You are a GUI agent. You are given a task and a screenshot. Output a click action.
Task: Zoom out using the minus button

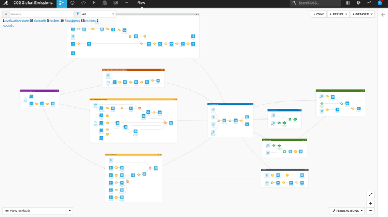pos(370,211)
